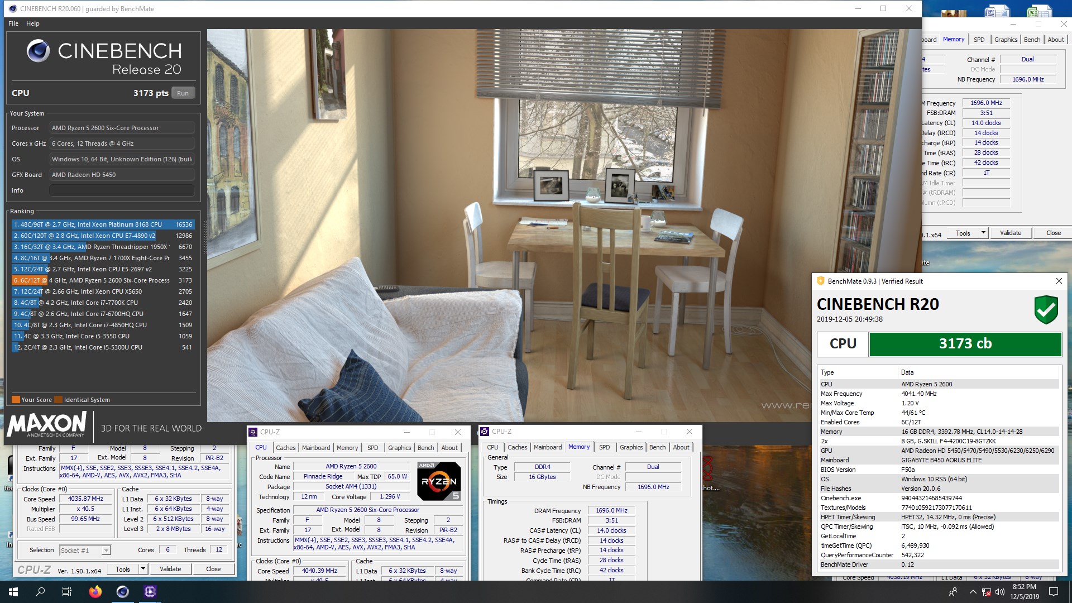Image resolution: width=1072 pixels, height=603 pixels.
Task: Select ranking entry Ryzen Threadripper 1950X
Action: point(103,247)
